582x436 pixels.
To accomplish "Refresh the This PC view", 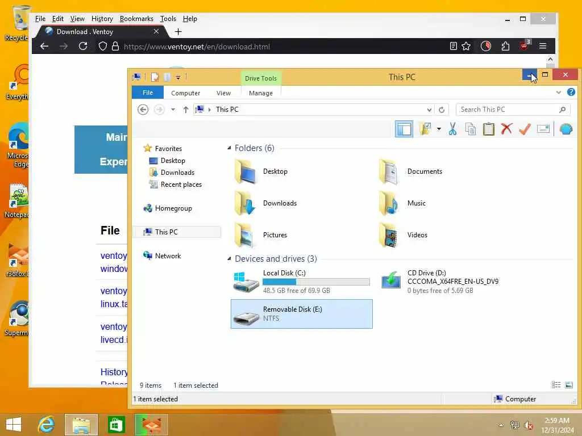I will click(441, 110).
